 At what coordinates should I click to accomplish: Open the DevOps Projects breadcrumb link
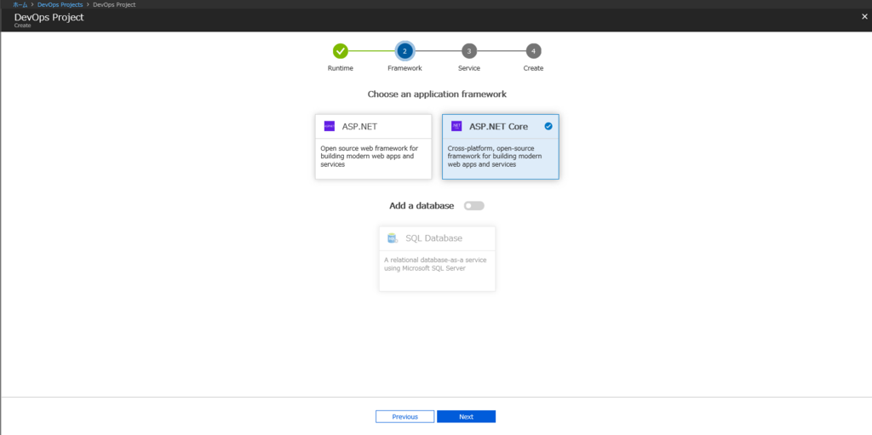[x=60, y=4]
